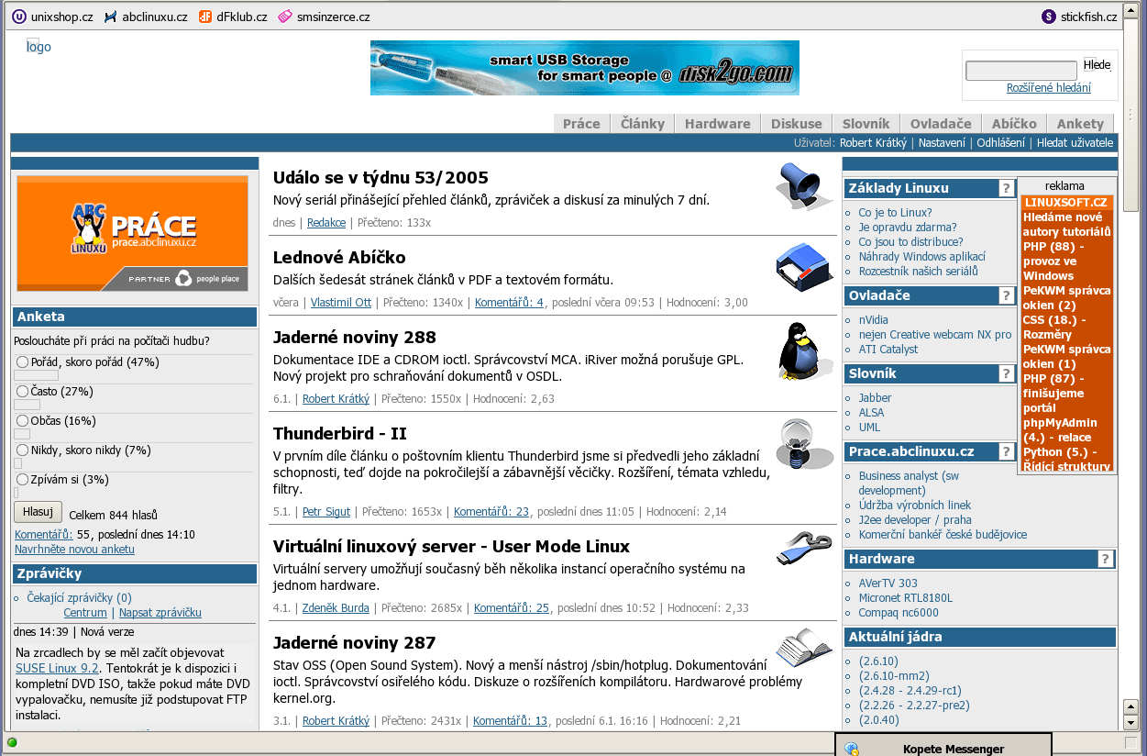The height and width of the screenshot is (756, 1147).
Task: Open the Ankety tab
Action: click(1080, 124)
